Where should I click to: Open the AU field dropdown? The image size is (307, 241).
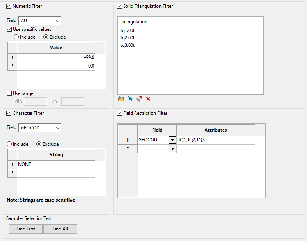point(58,21)
